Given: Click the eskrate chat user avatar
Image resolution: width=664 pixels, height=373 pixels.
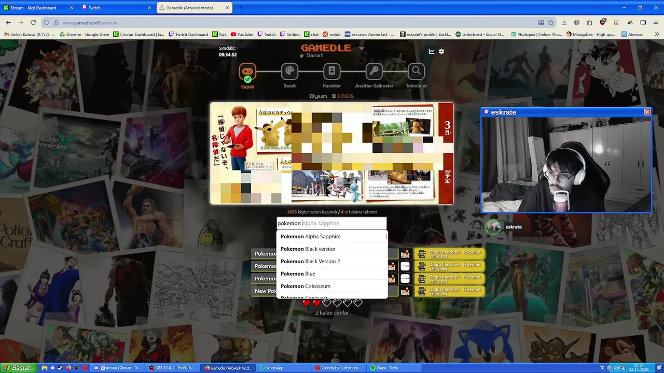Looking at the screenshot, I should [x=493, y=226].
